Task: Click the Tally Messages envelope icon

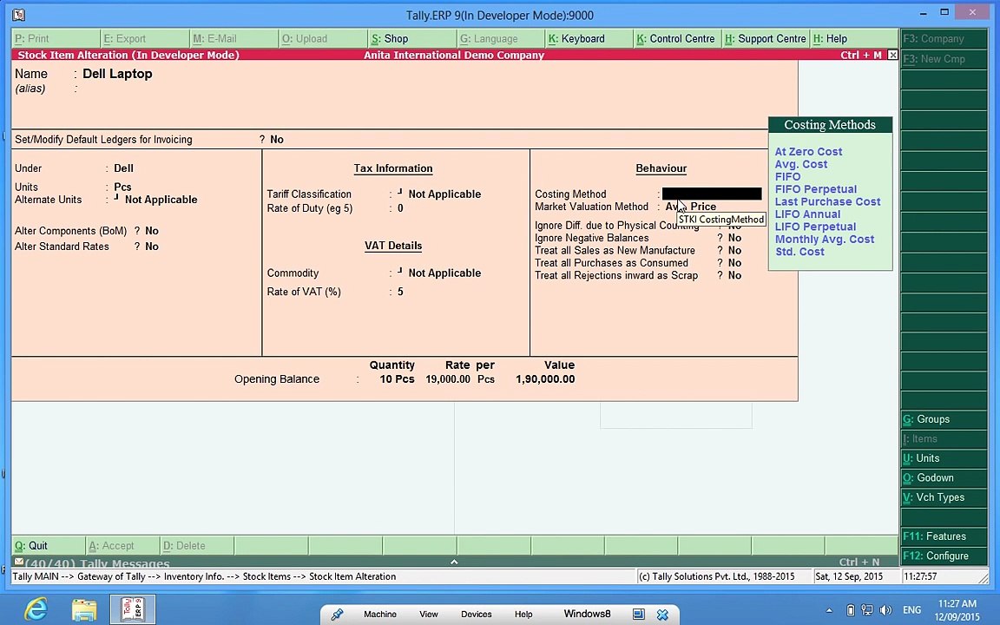Action: click(18, 562)
